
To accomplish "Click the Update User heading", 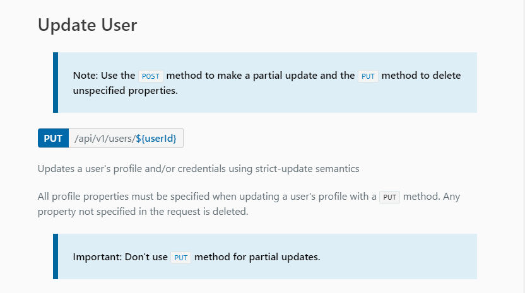I will 88,25.
